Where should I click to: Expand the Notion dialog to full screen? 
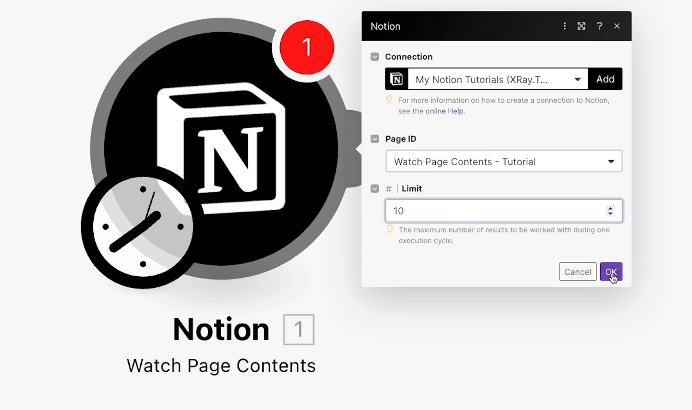(581, 26)
